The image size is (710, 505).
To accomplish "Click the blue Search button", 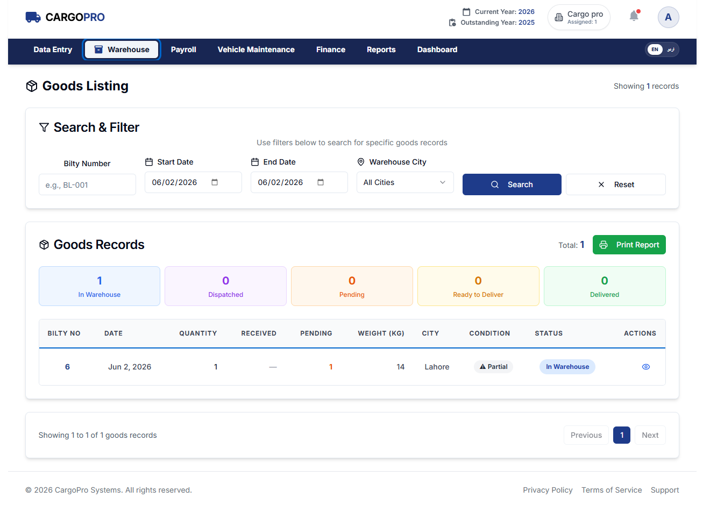I will (512, 184).
